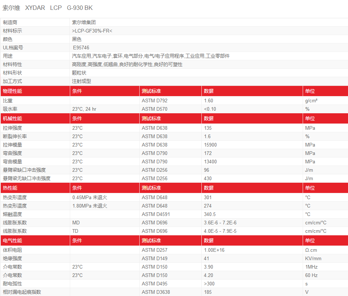
Task: Select the dielectric strength value 41
Action: click(207, 258)
